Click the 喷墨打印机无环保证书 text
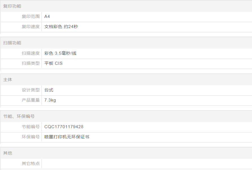The image size is (252, 170). tap(67, 137)
